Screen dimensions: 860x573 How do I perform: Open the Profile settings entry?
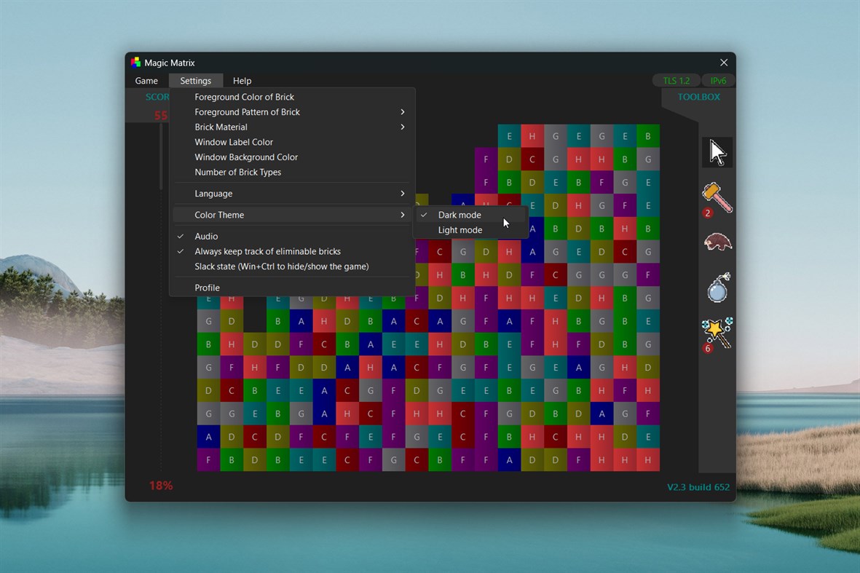[207, 288]
